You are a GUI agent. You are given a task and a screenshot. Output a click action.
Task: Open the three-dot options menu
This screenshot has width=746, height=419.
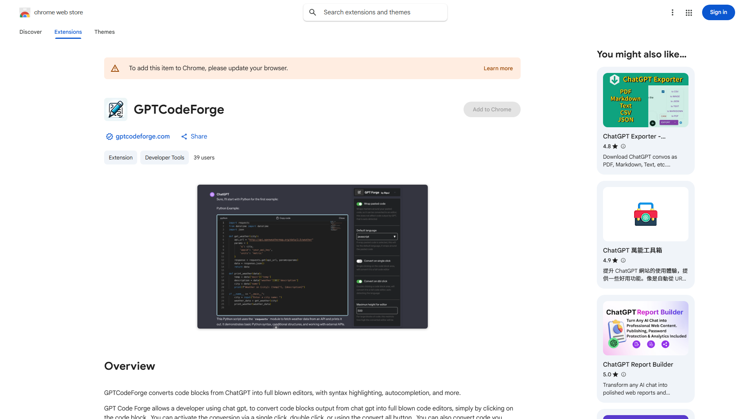(673, 12)
